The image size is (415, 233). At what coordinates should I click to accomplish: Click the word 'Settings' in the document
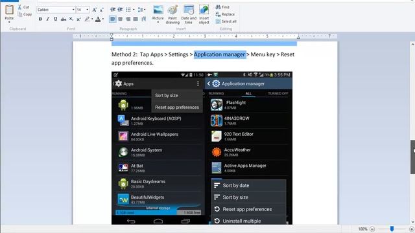click(178, 54)
